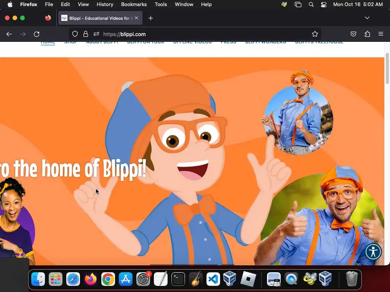Save page to Pocket

pyautogui.click(x=353, y=34)
